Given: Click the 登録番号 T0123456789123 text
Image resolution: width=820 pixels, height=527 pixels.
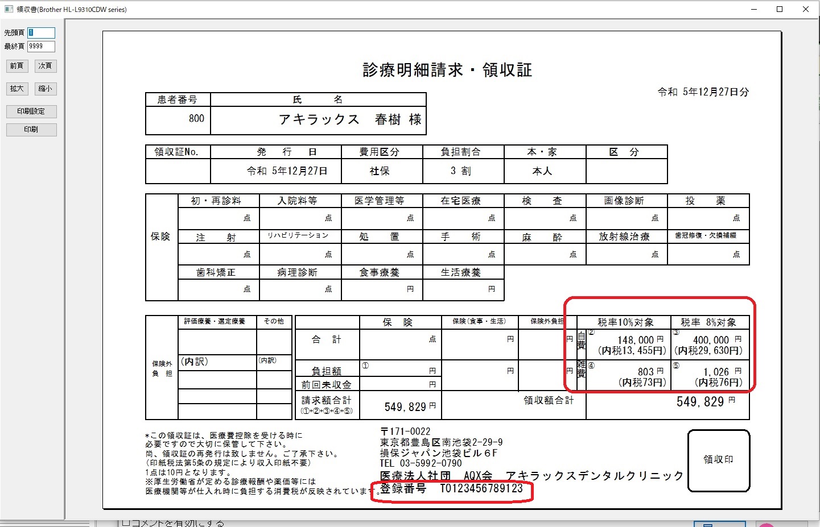Looking at the screenshot, I should coord(451,489).
